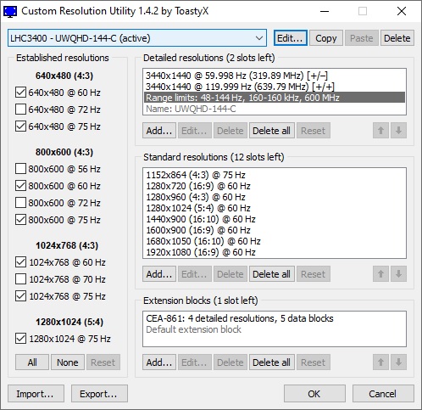The image size is (422, 410).
Task: Click the None button for established resolutions
Action: (68, 362)
